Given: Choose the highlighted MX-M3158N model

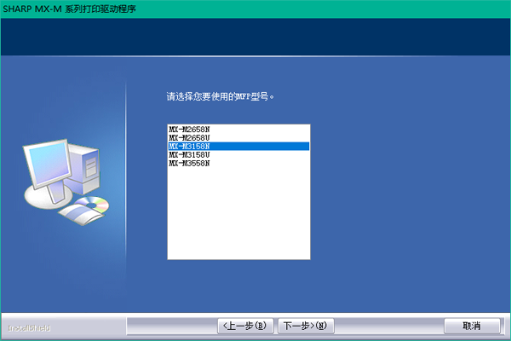Looking at the screenshot, I should (238, 146).
